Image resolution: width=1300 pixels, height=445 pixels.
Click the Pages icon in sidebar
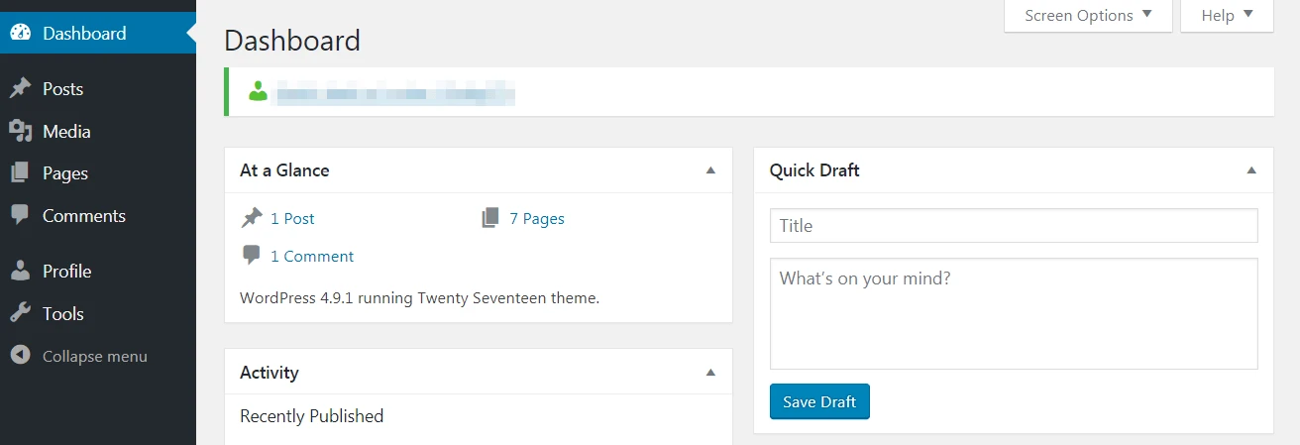click(x=20, y=173)
